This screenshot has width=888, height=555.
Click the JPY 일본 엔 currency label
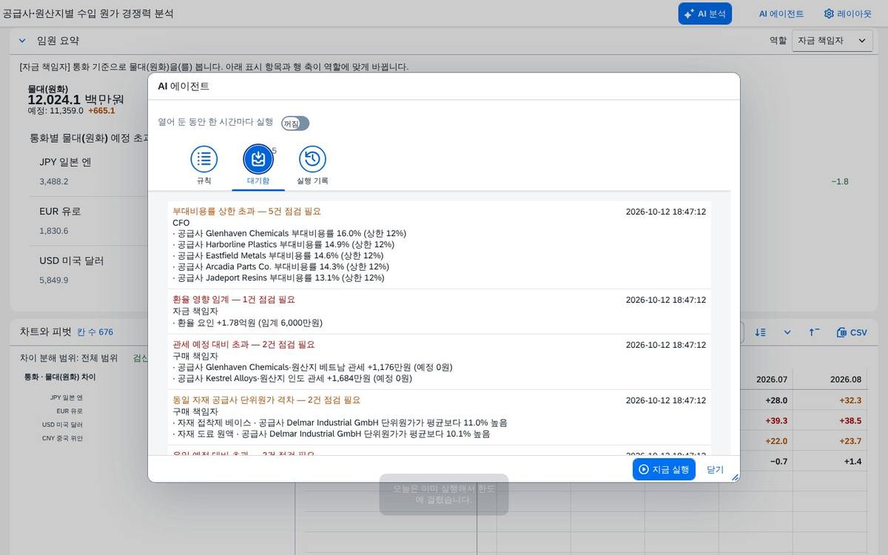click(65, 162)
